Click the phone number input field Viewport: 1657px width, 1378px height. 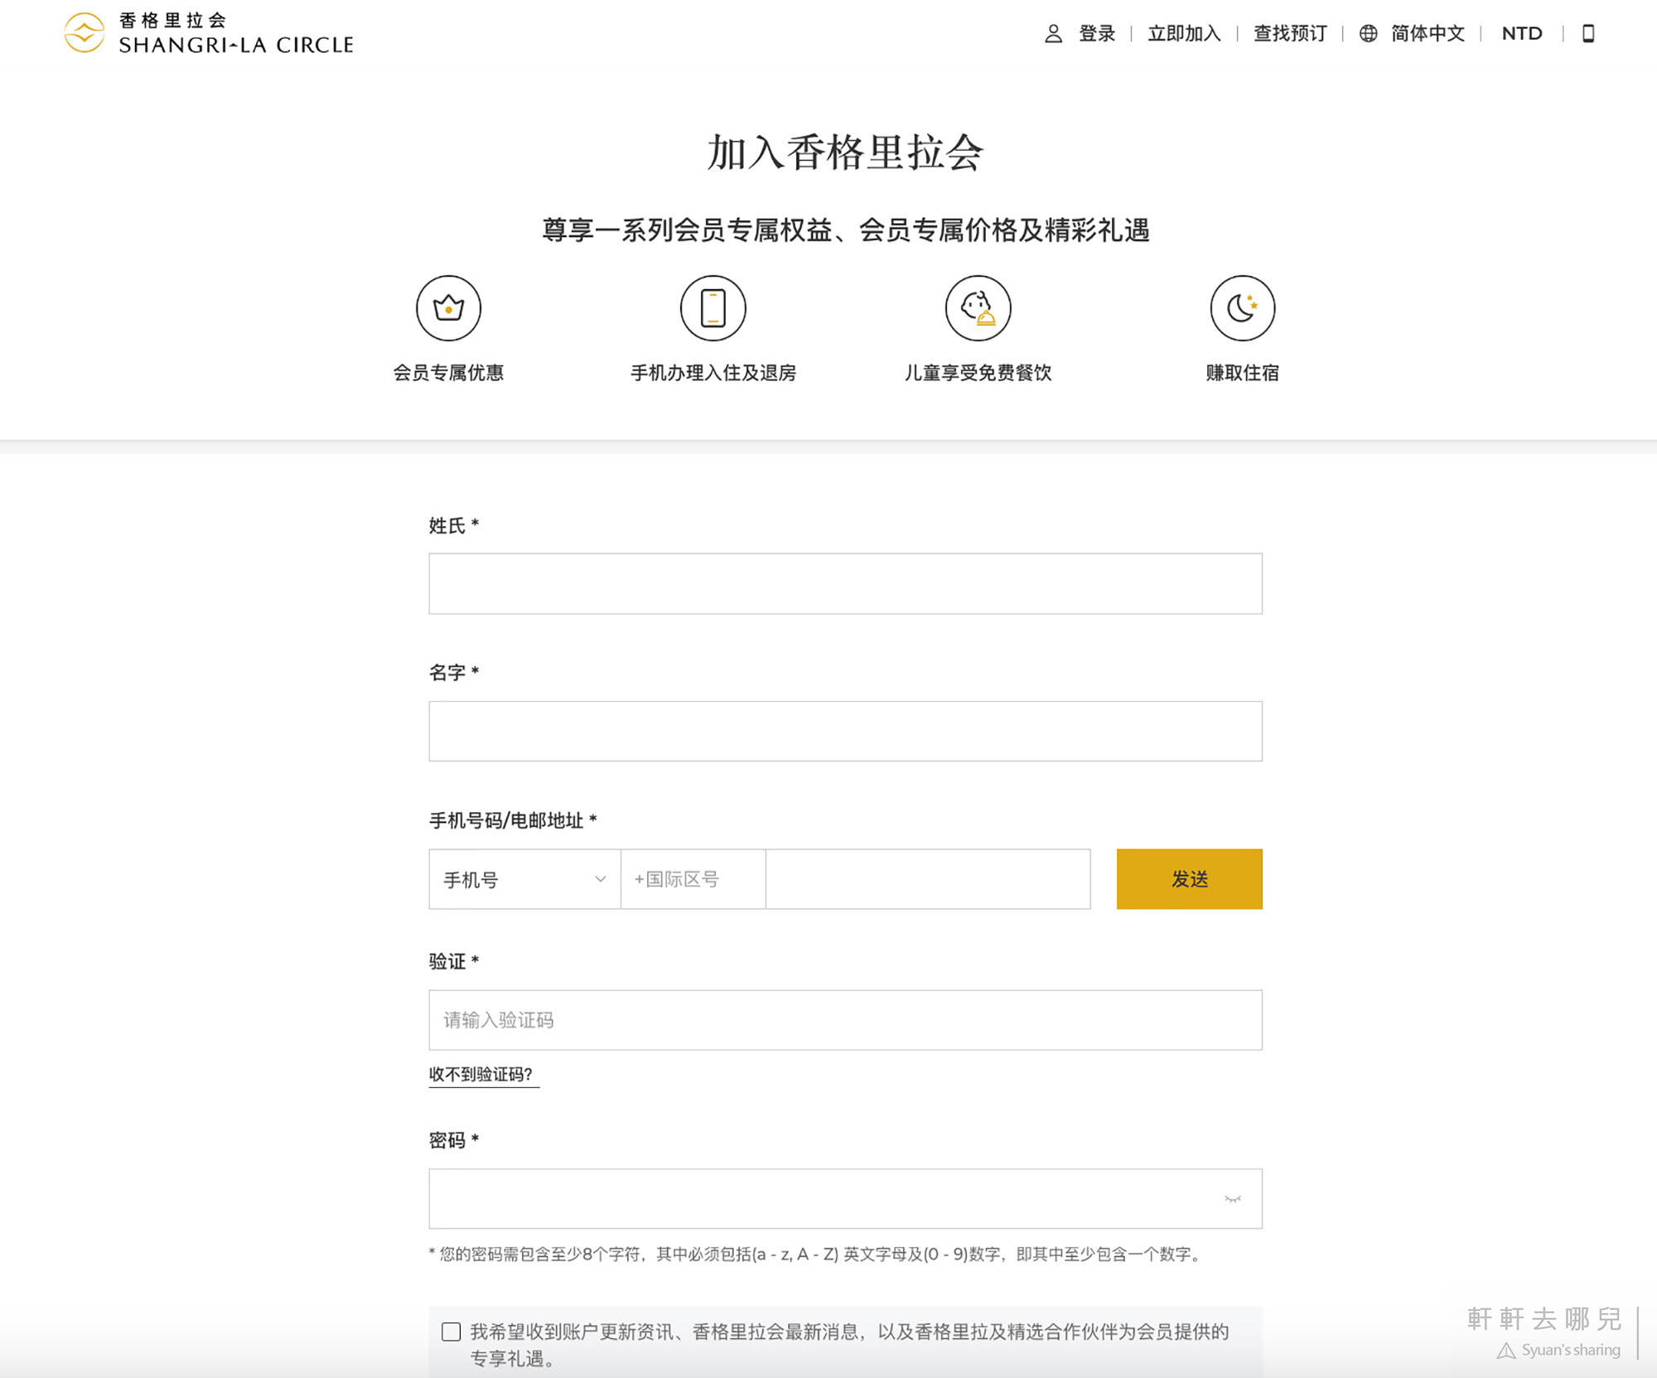[x=928, y=879]
